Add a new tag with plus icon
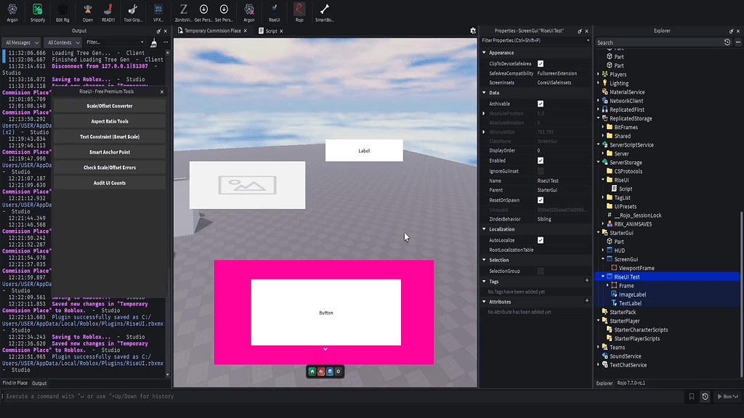The image size is (744, 418). [587, 281]
